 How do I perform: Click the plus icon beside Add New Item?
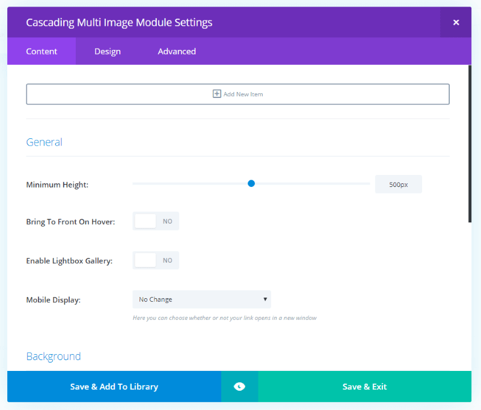point(216,94)
